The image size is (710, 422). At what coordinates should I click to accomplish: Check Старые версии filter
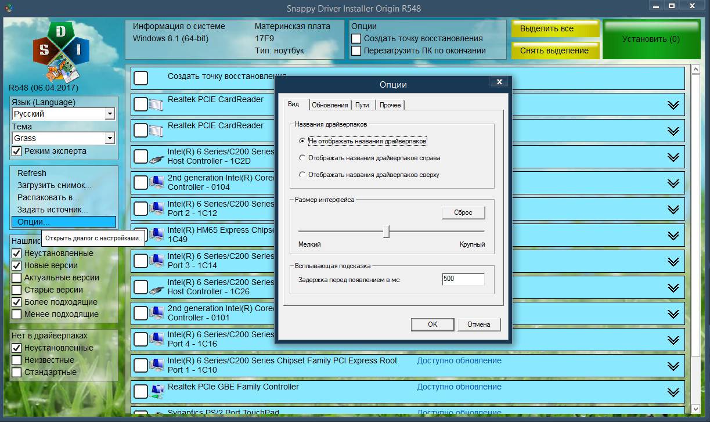pos(17,290)
